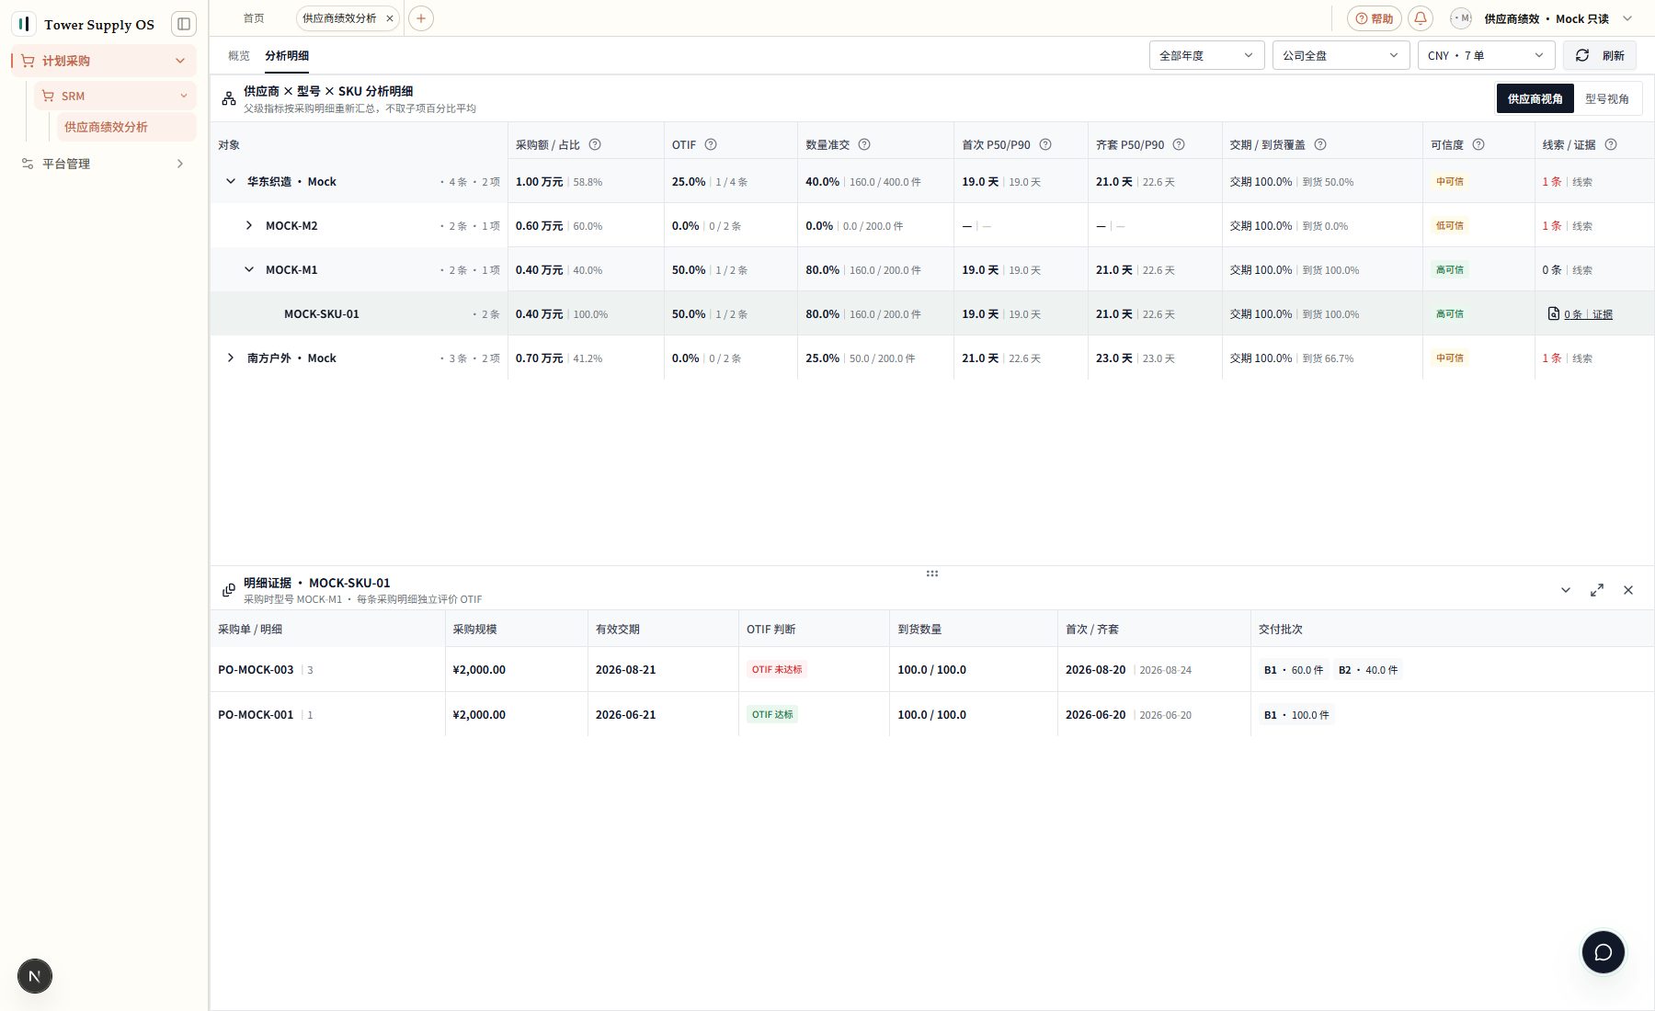The image size is (1655, 1011).
Task: Click the drag handle dots above evidence panel
Action: tap(932, 574)
